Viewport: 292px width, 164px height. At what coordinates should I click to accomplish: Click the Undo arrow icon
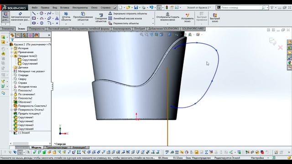151,7
